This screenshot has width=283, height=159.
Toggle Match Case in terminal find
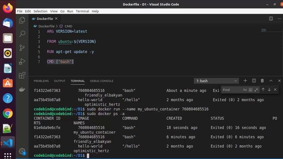[x=245, y=90]
